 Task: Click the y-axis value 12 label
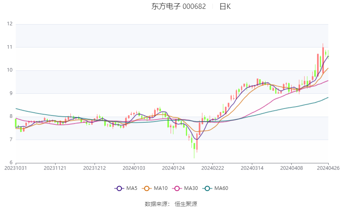pyautogui.click(x=10, y=24)
